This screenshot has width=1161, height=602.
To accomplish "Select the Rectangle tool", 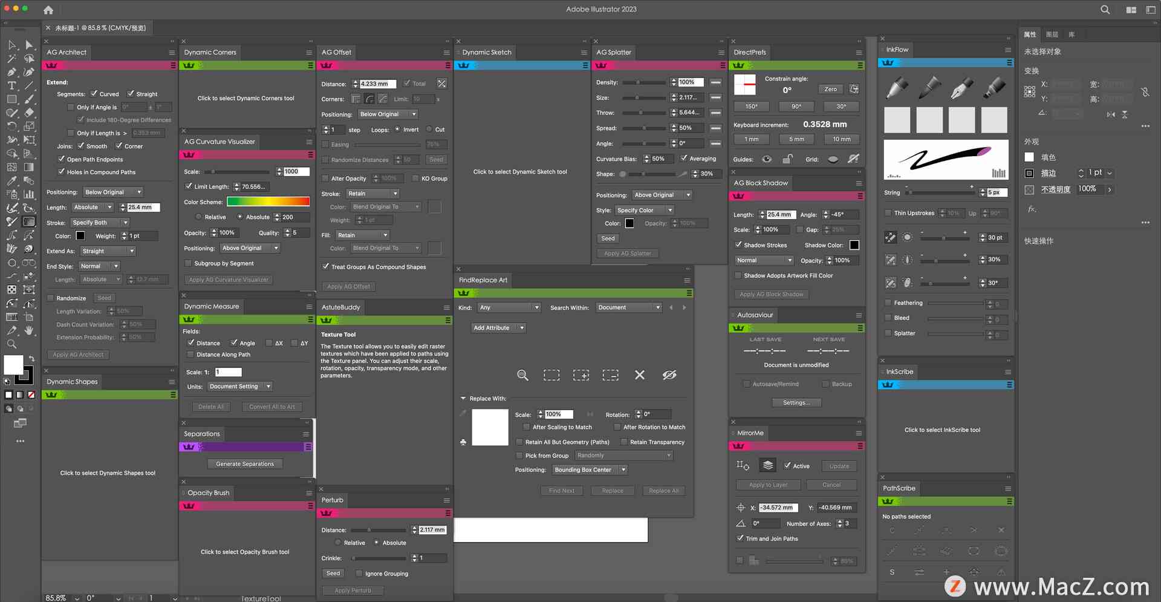I will [x=11, y=99].
